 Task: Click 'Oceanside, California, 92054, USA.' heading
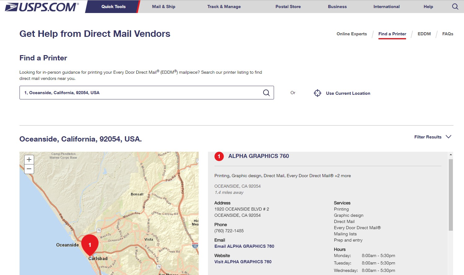tap(81, 139)
